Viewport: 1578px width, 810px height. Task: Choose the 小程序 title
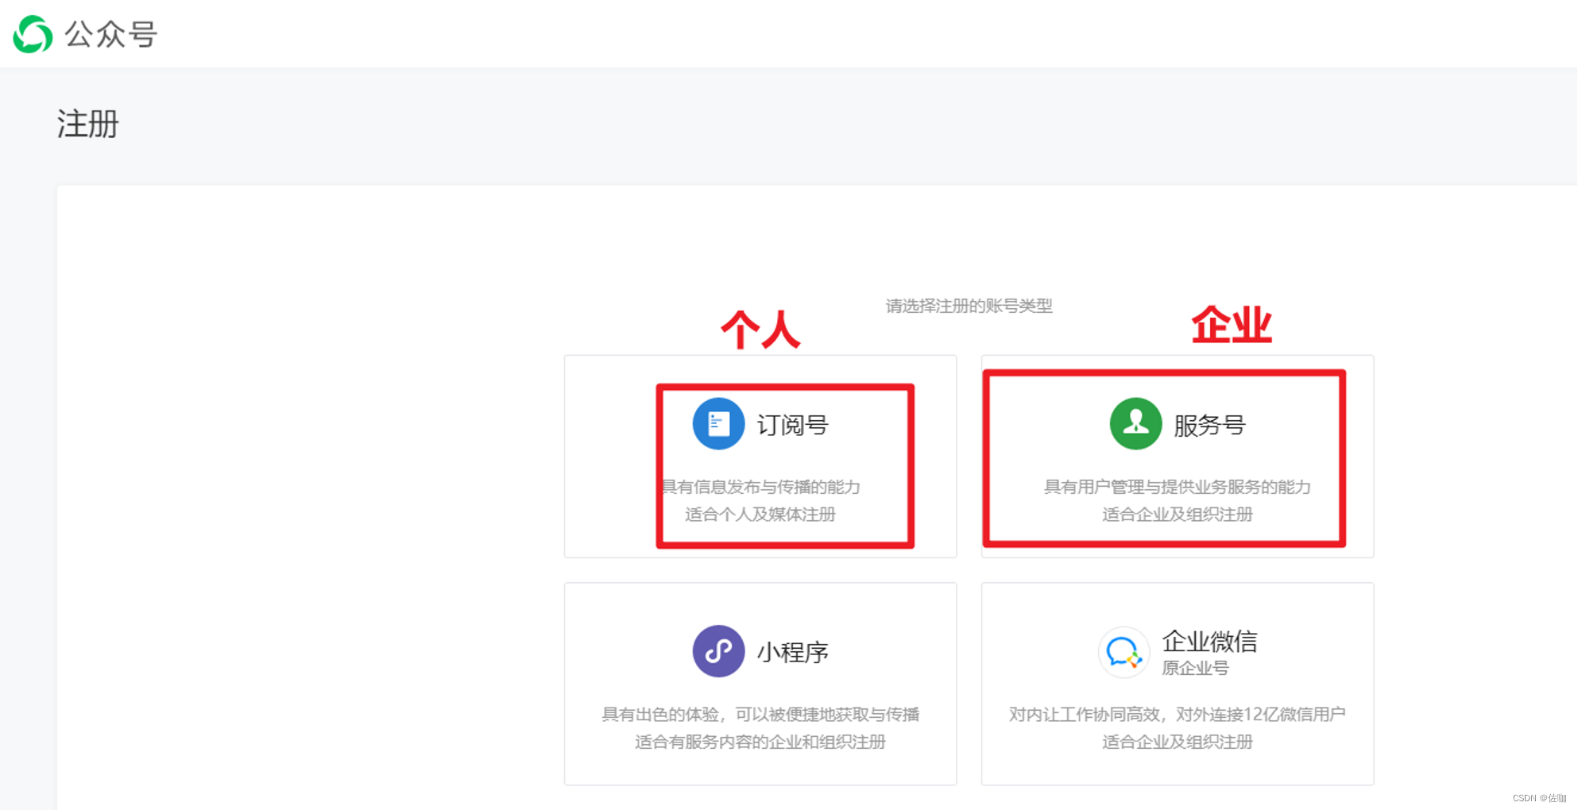[793, 653]
